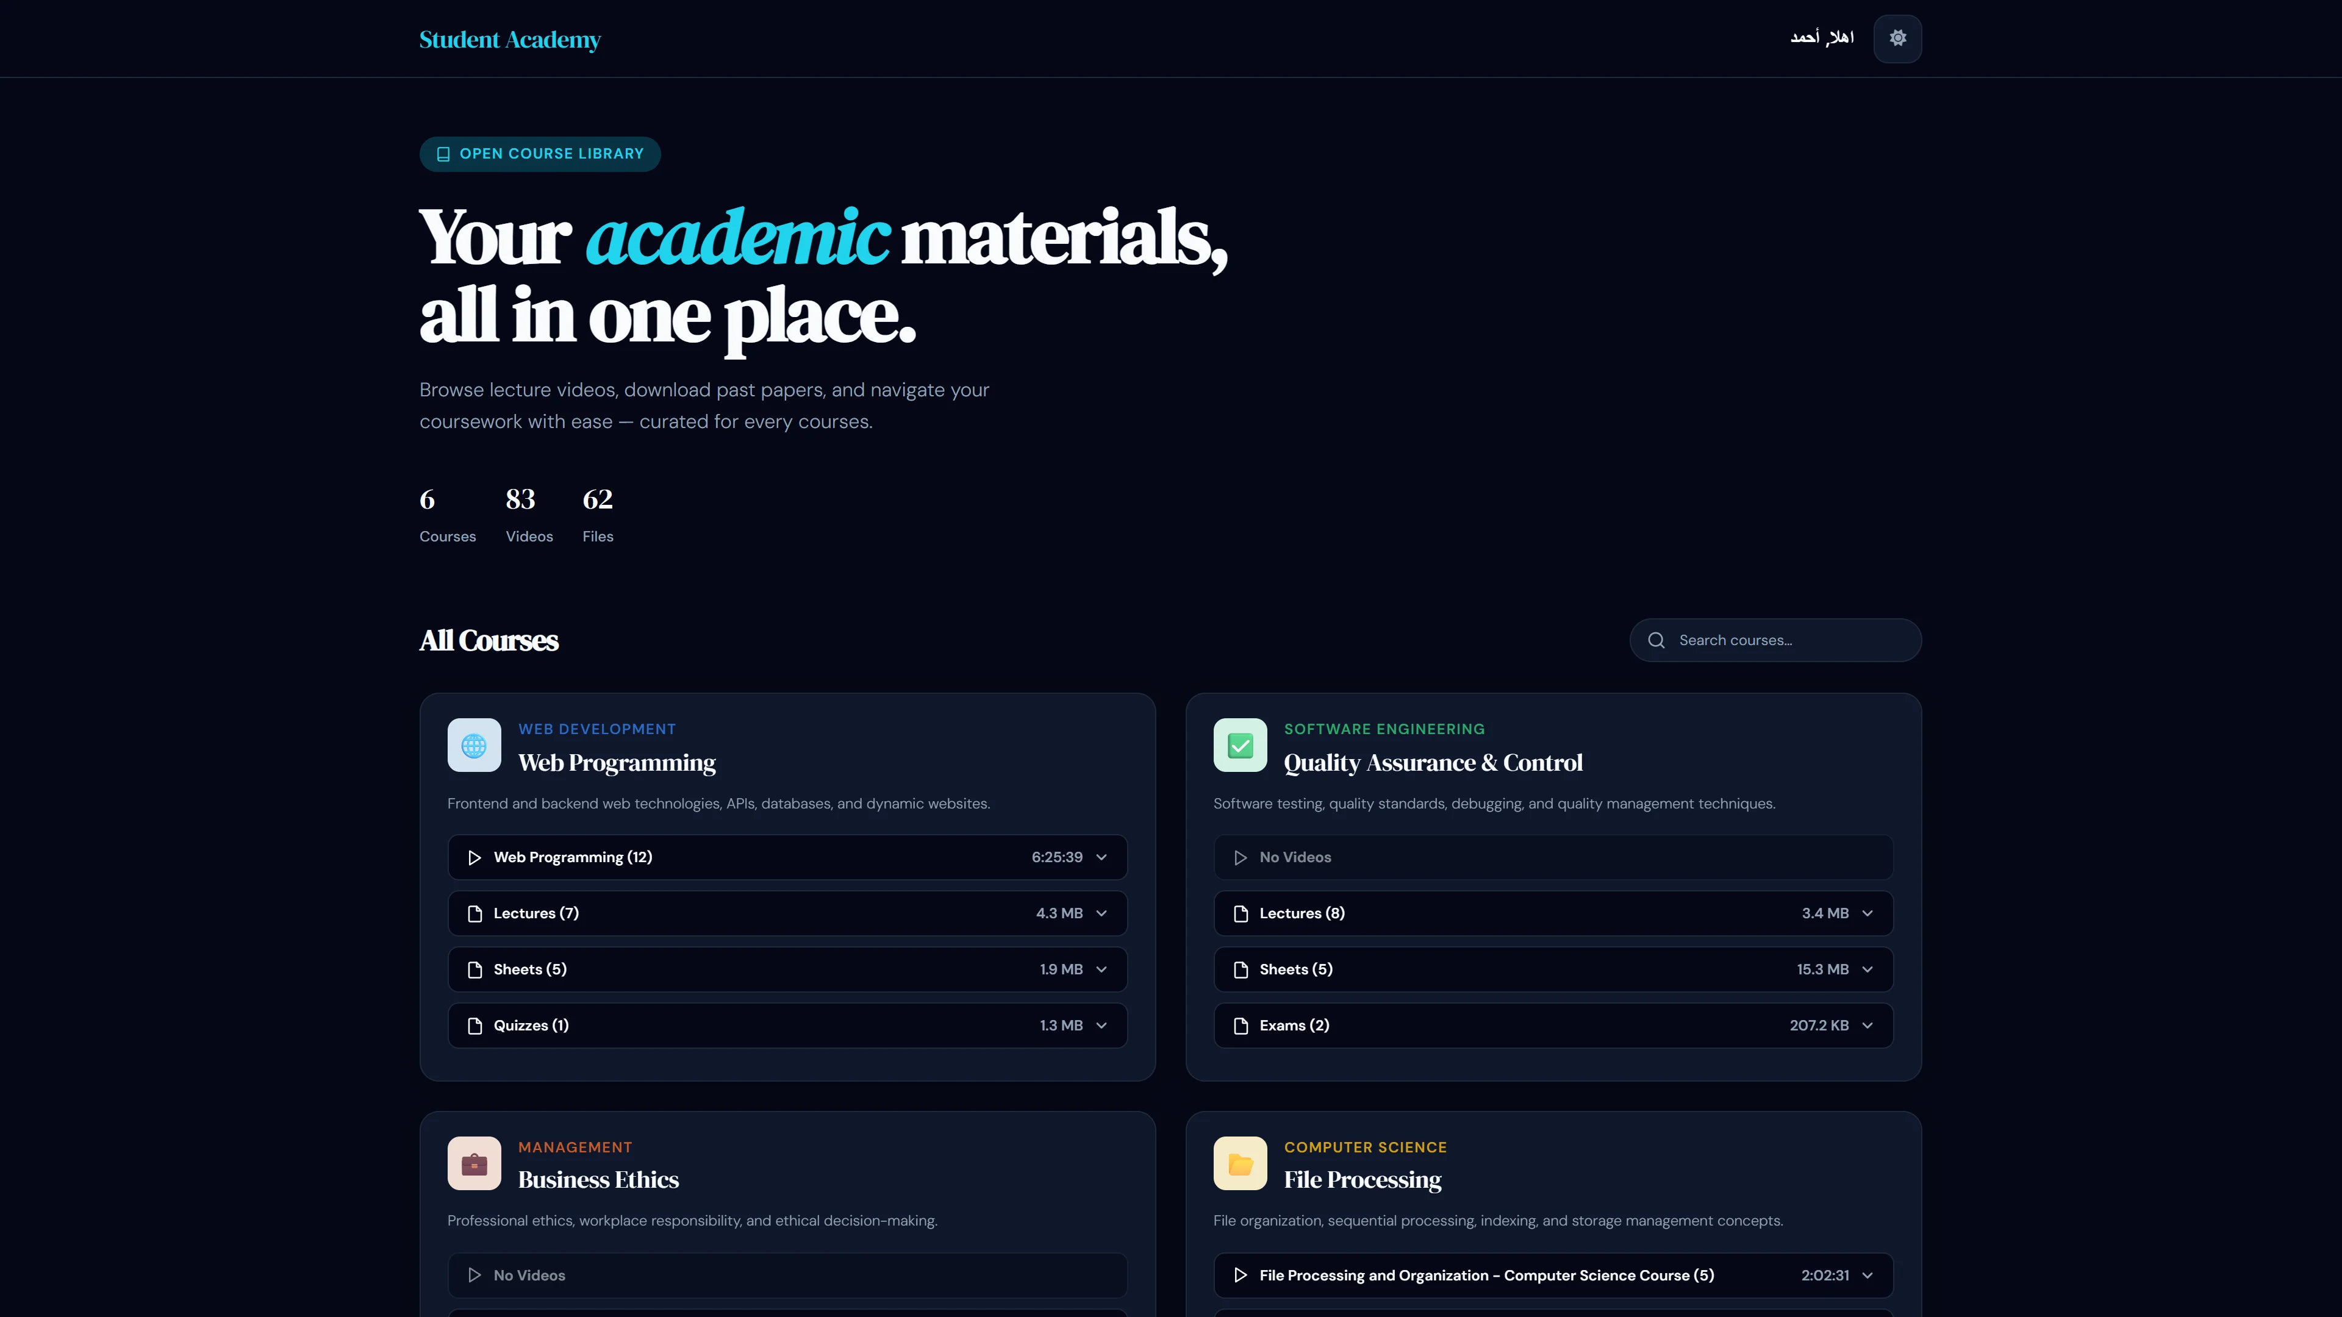This screenshot has width=2342, height=1317.
Task: Click file icon beside Exams (2)
Action: [1240, 1025]
